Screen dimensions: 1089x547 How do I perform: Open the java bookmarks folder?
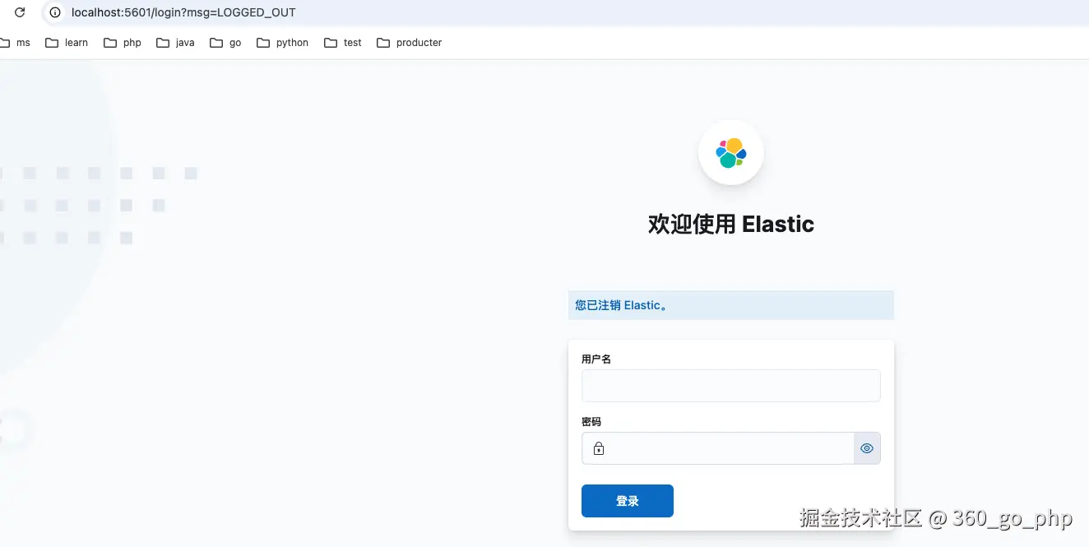[175, 43]
